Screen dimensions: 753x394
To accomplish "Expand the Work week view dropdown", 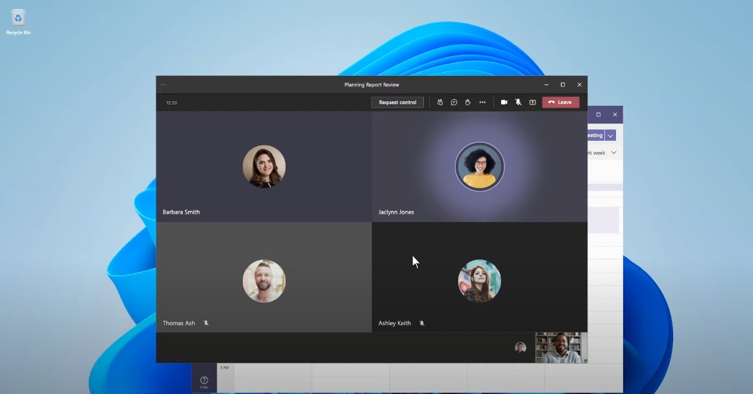I will [x=613, y=153].
